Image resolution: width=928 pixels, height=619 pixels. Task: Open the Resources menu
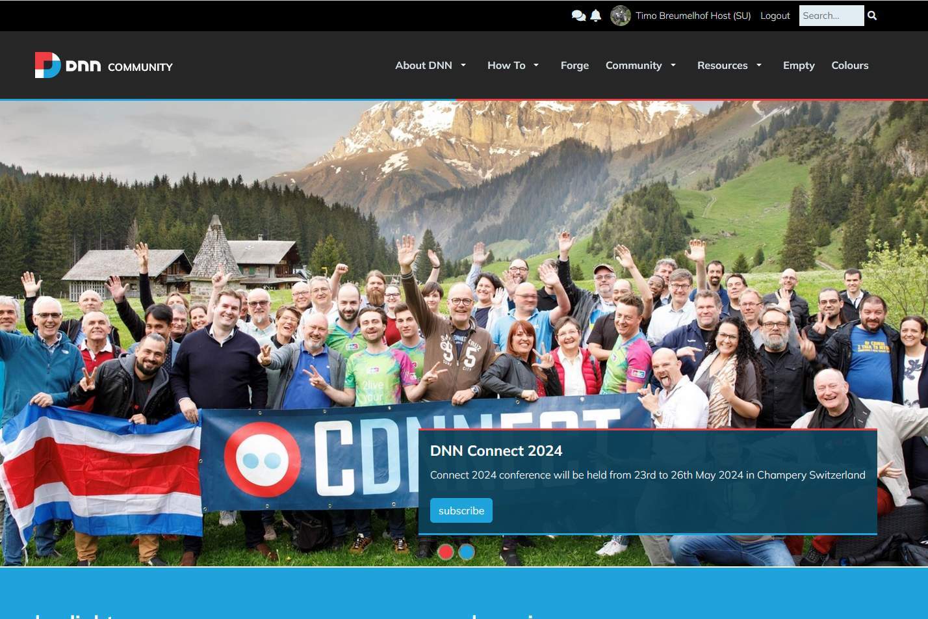(722, 65)
